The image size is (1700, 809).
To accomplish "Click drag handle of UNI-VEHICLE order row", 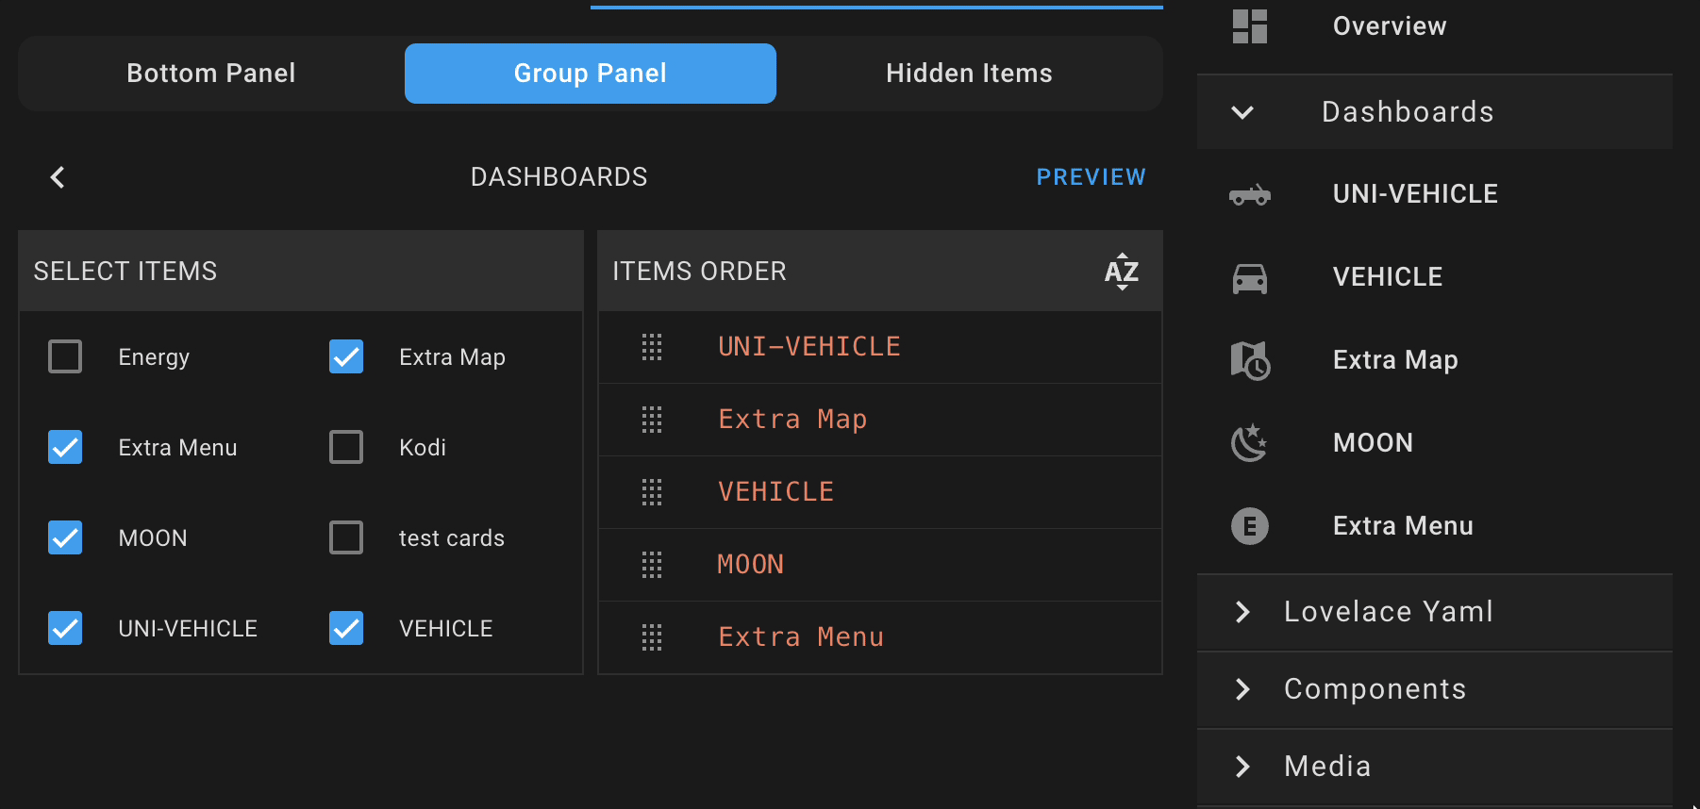I will (651, 347).
